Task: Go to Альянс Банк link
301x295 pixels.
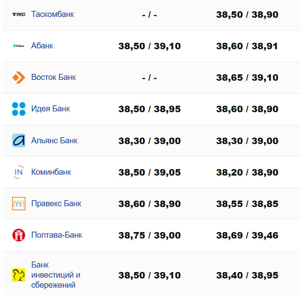Action: click(x=54, y=140)
